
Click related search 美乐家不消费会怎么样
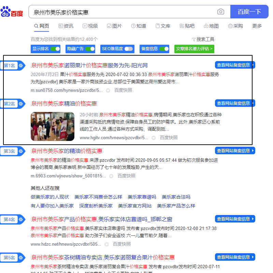98,197
